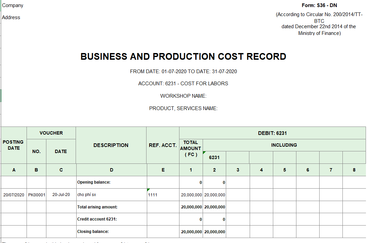The image size is (370, 243).
Task: Click the Company label cell
Action: point(13,5)
